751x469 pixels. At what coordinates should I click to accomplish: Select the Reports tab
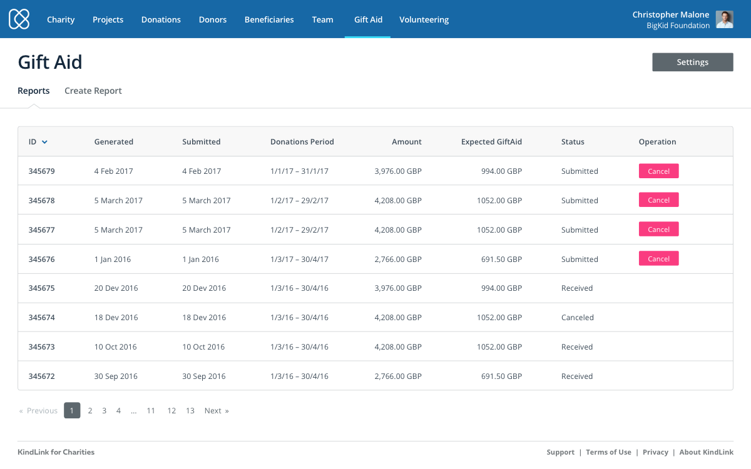pyautogui.click(x=34, y=91)
